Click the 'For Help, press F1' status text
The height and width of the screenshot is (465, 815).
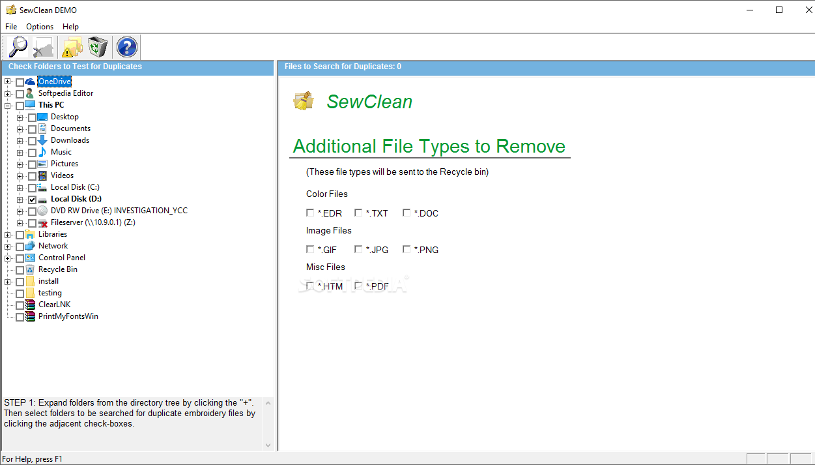pos(33,459)
